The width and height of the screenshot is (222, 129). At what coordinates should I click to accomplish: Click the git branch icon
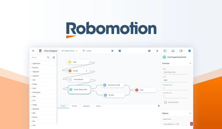click(84, 51)
